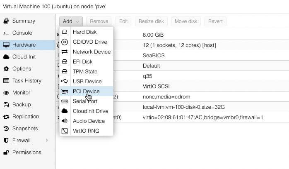Click the Audio Device speaker icon
The height and width of the screenshot is (169, 289).
[x=65, y=121]
